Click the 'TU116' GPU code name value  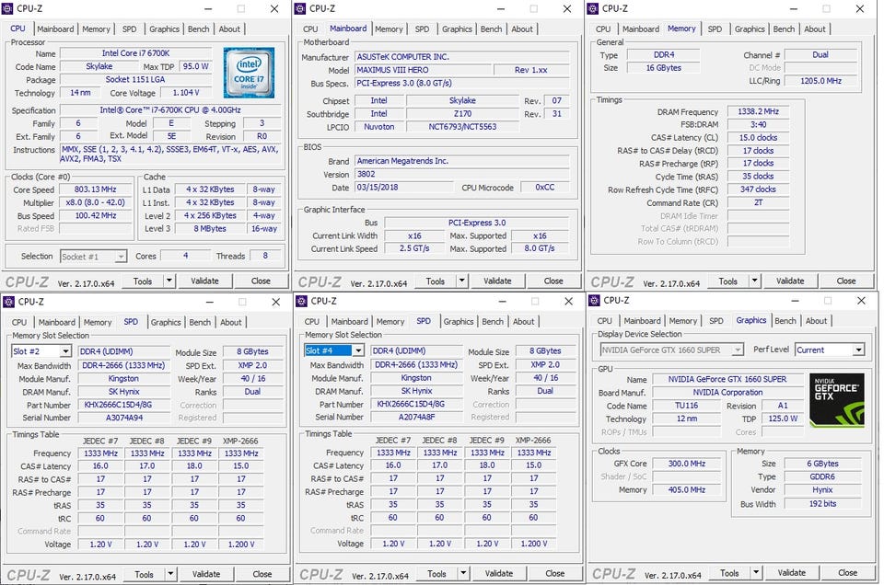pos(686,406)
